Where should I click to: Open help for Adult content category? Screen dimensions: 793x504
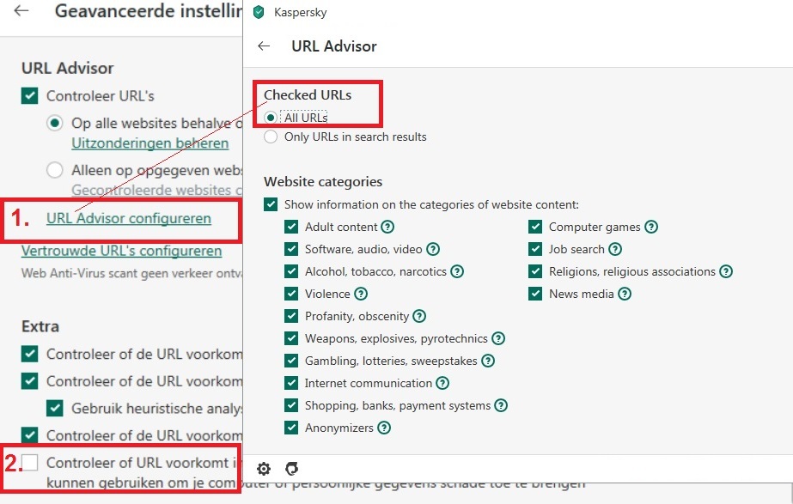387,227
